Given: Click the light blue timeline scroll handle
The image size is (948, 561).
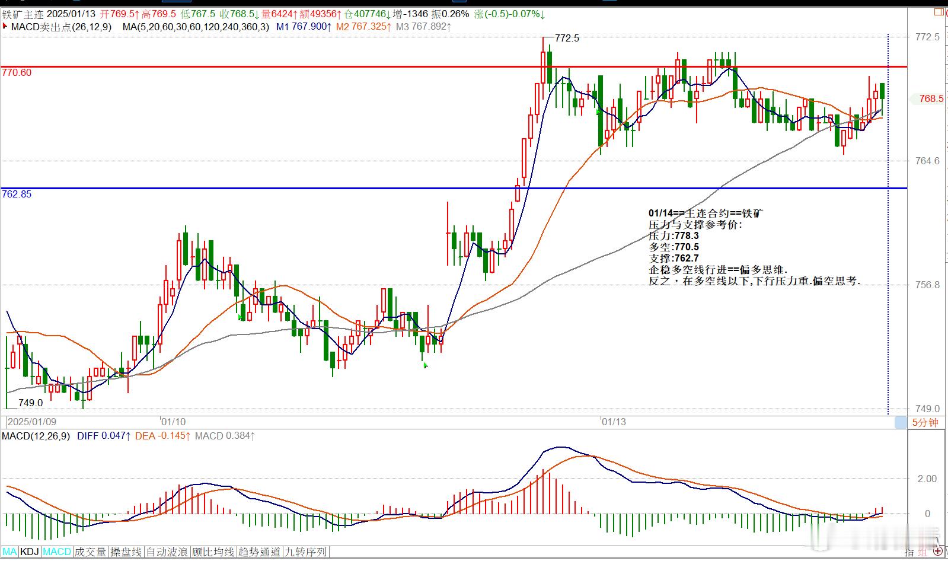Looking at the screenshot, I should [x=901, y=422].
